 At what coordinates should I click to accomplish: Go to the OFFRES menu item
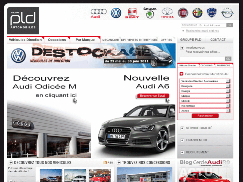[166, 40]
